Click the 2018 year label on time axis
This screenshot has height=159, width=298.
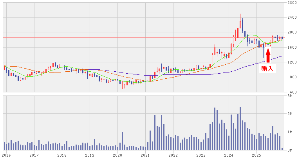coord(62,155)
